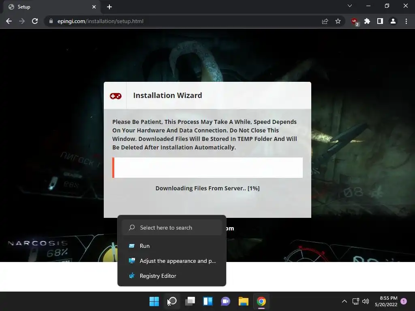
Task: Switch to the Setup tab
Action: coord(51,7)
